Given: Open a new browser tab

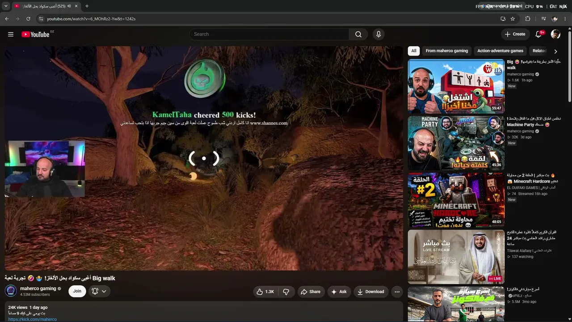Looking at the screenshot, I should [87, 6].
